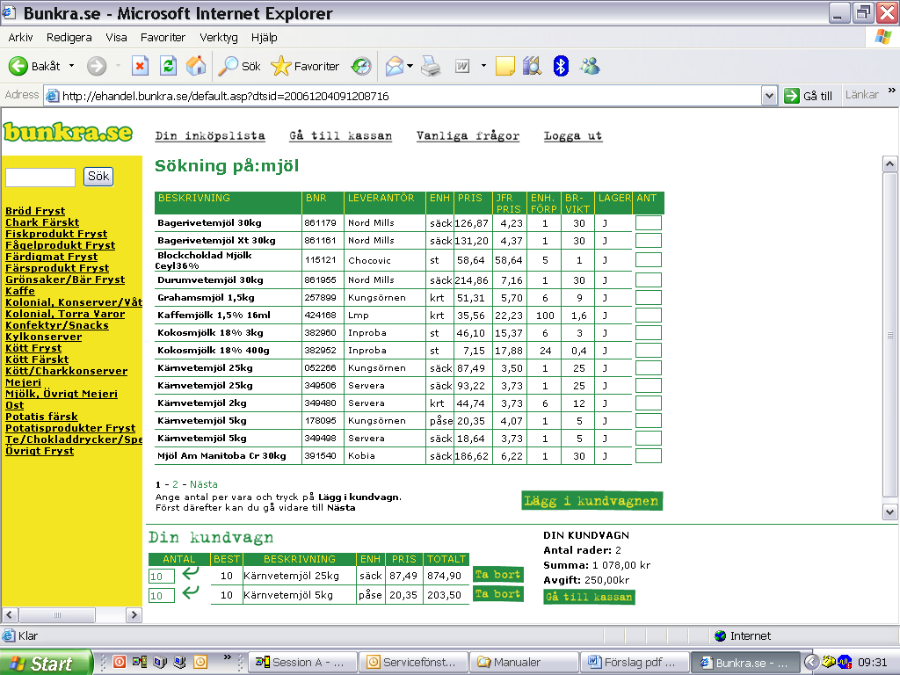Expand the Mail options dropdown arrow
Image resolution: width=900 pixels, height=675 pixels.
coord(410,66)
